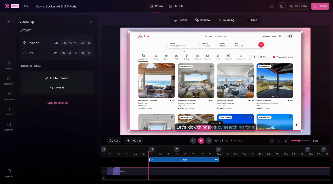Image resolution: width=333 pixels, height=184 pixels.
Task: Select the Crop tool
Action: [251, 20]
